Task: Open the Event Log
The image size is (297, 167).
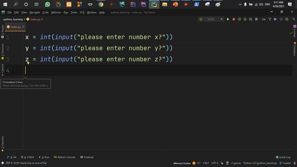Action: point(283,157)
